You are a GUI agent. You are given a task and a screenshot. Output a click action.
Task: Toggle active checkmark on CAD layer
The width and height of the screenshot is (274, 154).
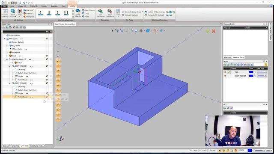point(229,72)
